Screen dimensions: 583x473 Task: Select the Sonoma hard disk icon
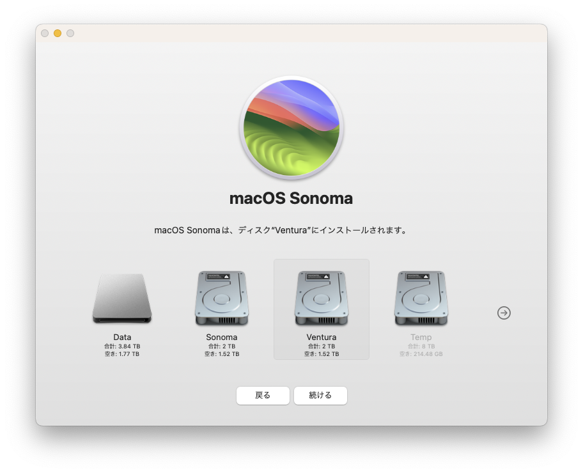coord(222,299)
